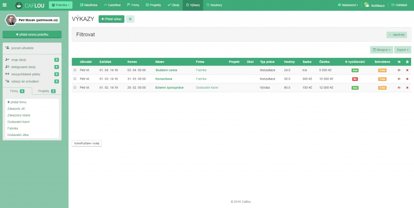
Task: Tick the checkbox for Služební cesta row
Action: tap(75, 70)
